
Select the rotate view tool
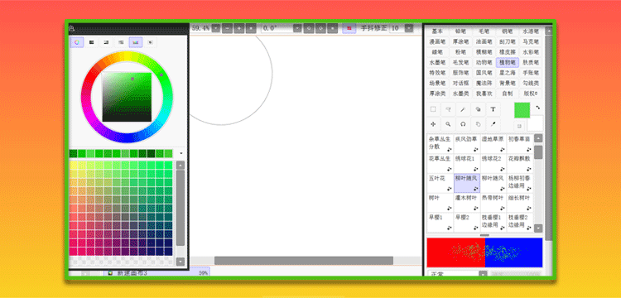(x=463, y=124)
